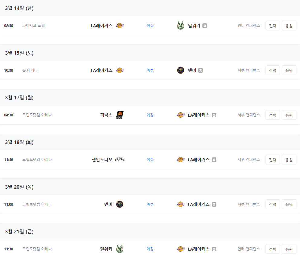
Task: Click the 피닉스 team name on March 17
Action: pos(106,115)
